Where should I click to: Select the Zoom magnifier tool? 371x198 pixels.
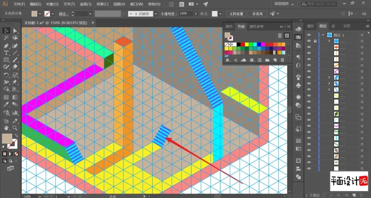point(15,128)
